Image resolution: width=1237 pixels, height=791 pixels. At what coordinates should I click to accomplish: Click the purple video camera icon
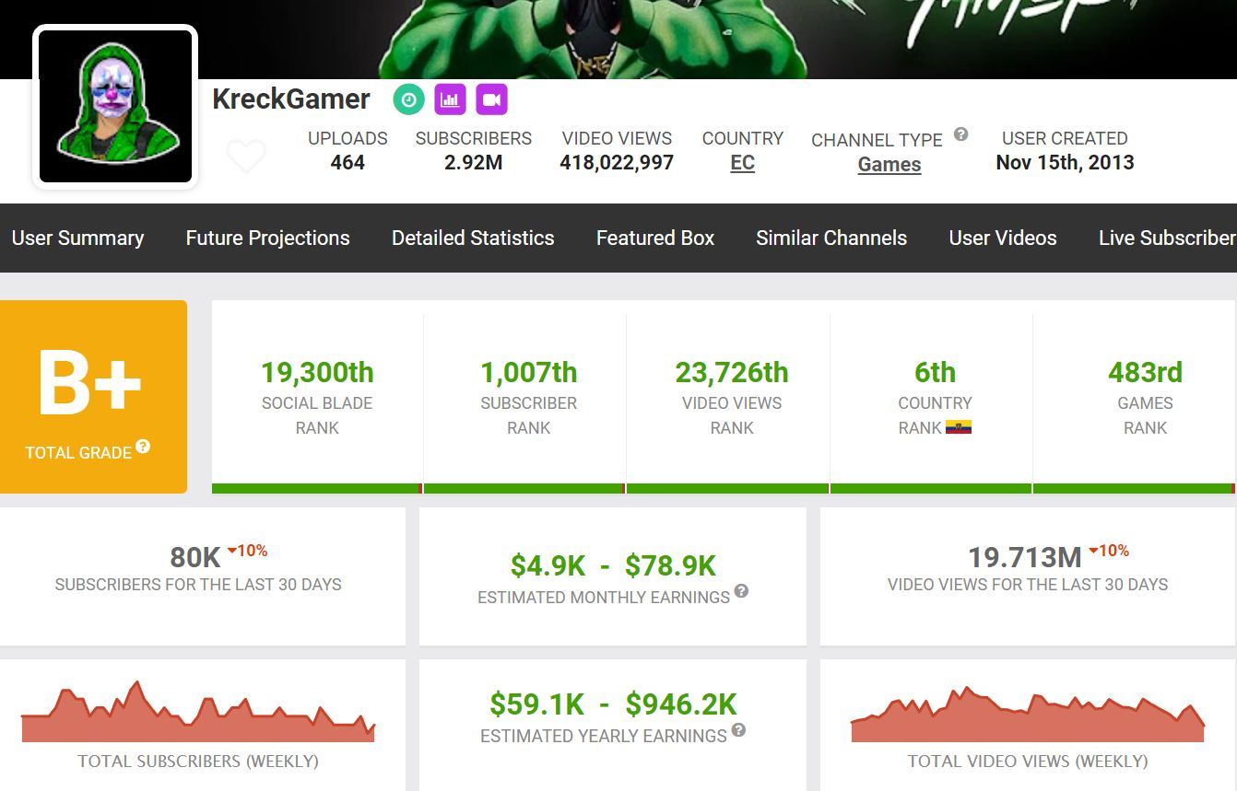(x=492, y=99)
